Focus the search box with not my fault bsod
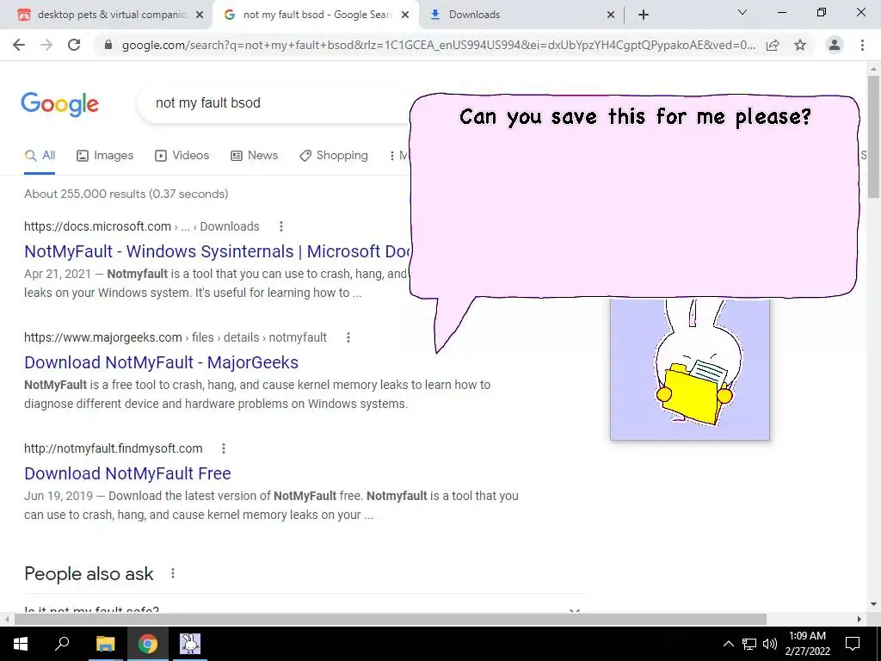881x661 pixels. click(x=274, y=103)
